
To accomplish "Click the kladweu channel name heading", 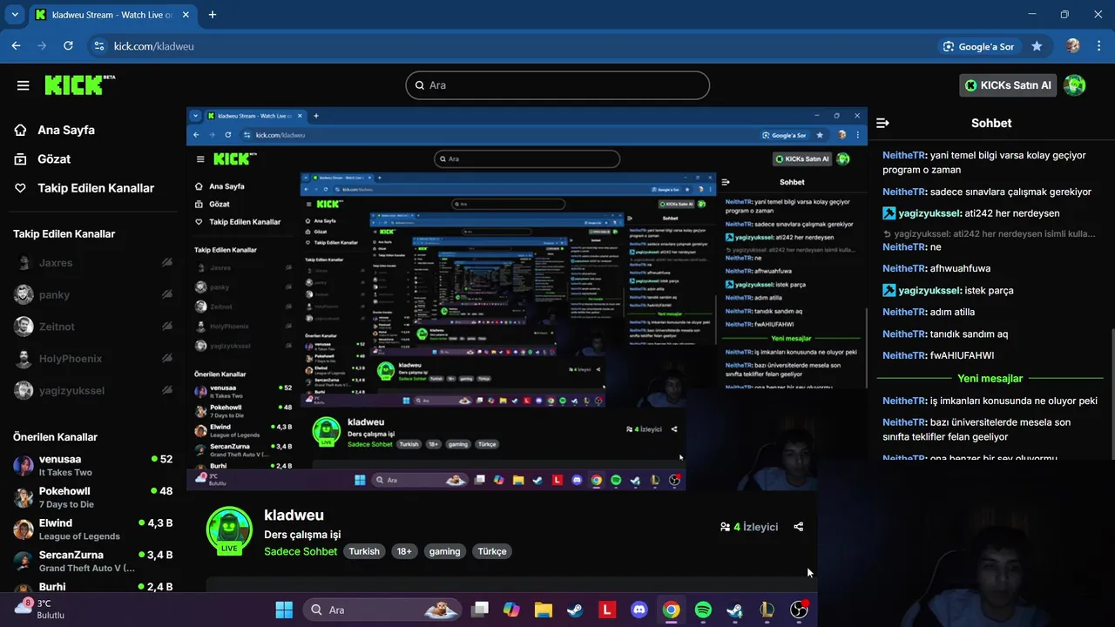I will point(294,515).
